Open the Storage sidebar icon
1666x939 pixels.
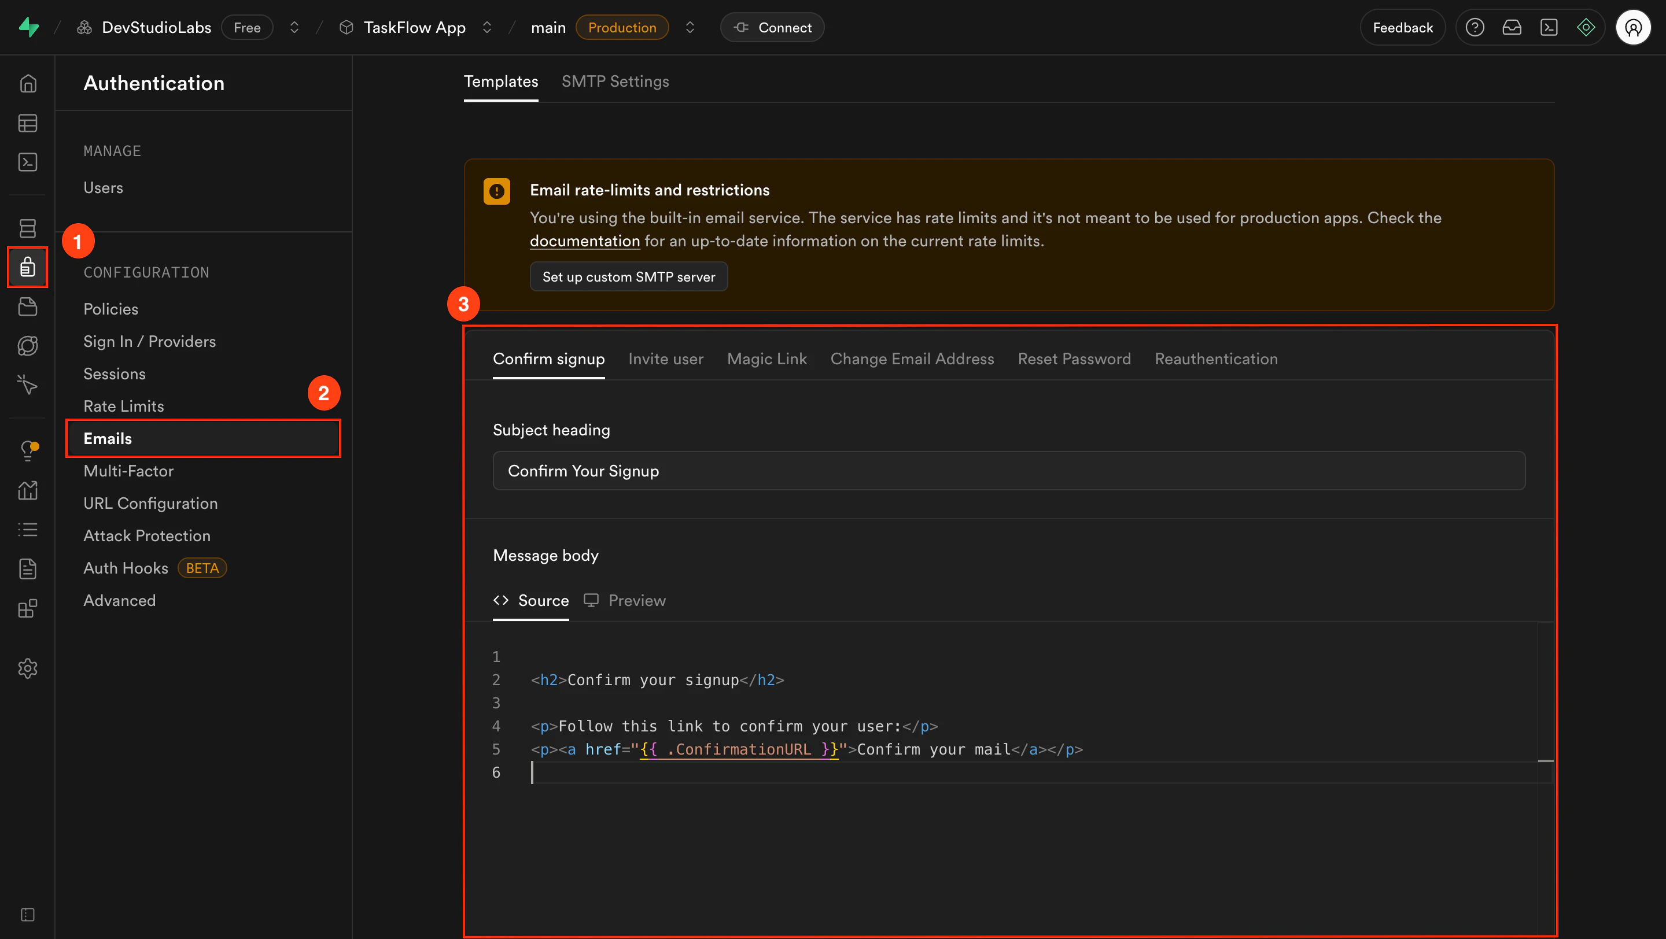tap(28, 306)
